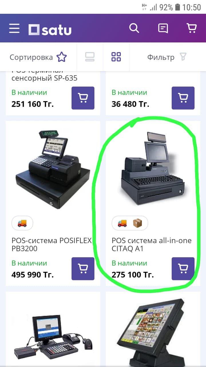The height and width of the screenshot is (367, 206).
Task: Open the Фильтр filter panel
Action: [167, 57]
